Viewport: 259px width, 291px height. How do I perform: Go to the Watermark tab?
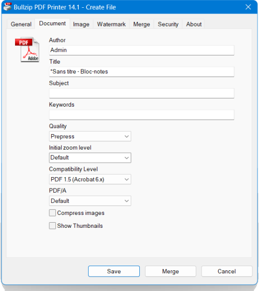click(111, 24)
